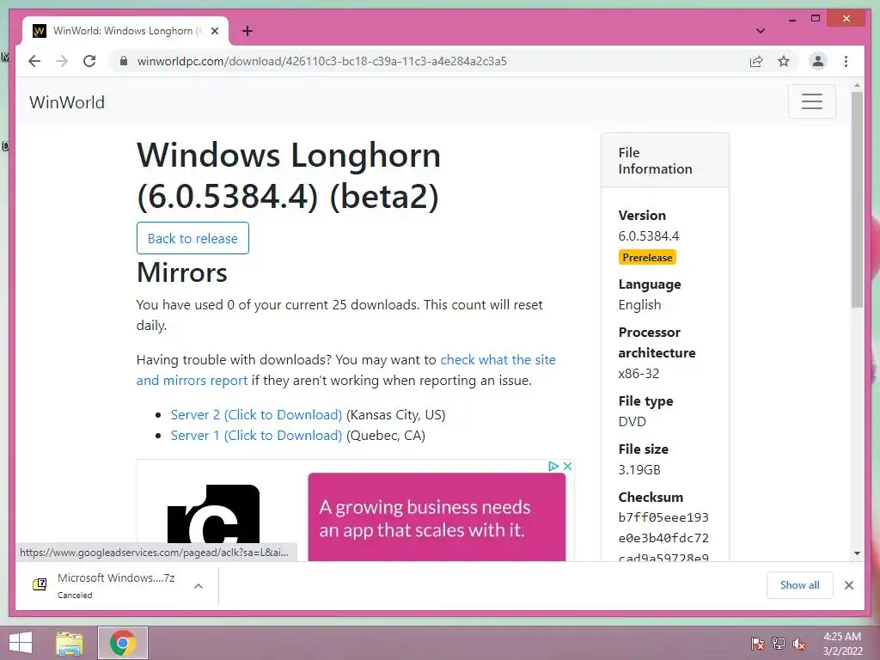Open the Chrome profile avatar
Viewport: 880px width, 660px height.
818,61
